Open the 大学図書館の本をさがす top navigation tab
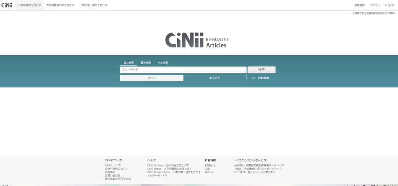398x186 pixels. click(x=60, y=5)
